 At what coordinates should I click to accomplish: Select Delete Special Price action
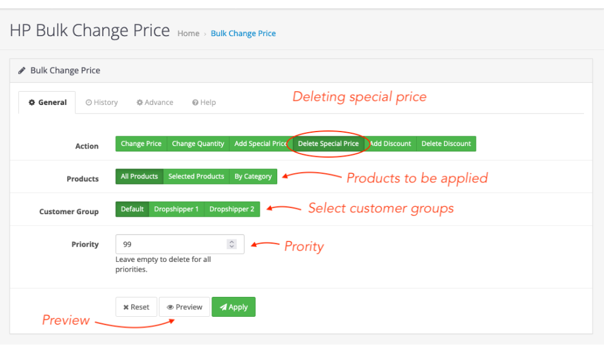(x=328, y=144)
